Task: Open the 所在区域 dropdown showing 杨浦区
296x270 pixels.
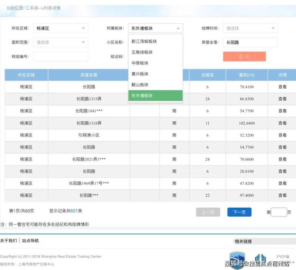Action: click(x=60, y=28)
